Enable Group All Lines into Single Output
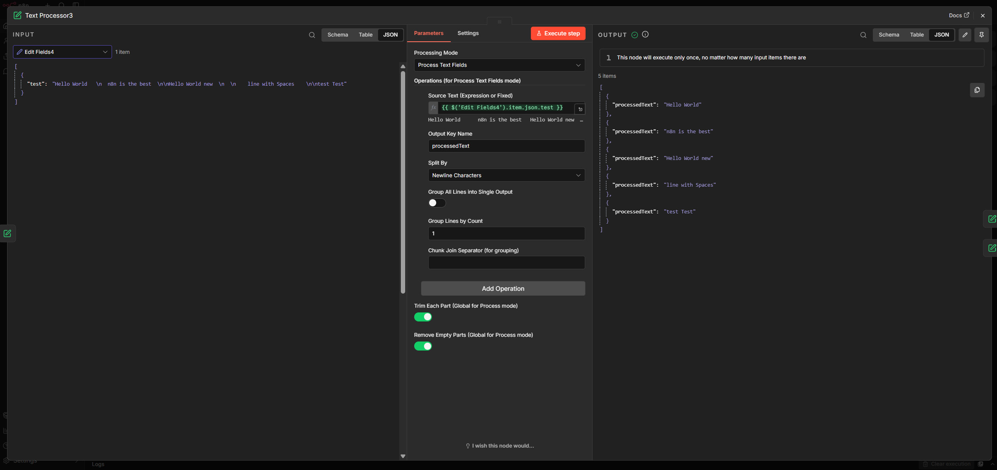 (x=437, y=203)
